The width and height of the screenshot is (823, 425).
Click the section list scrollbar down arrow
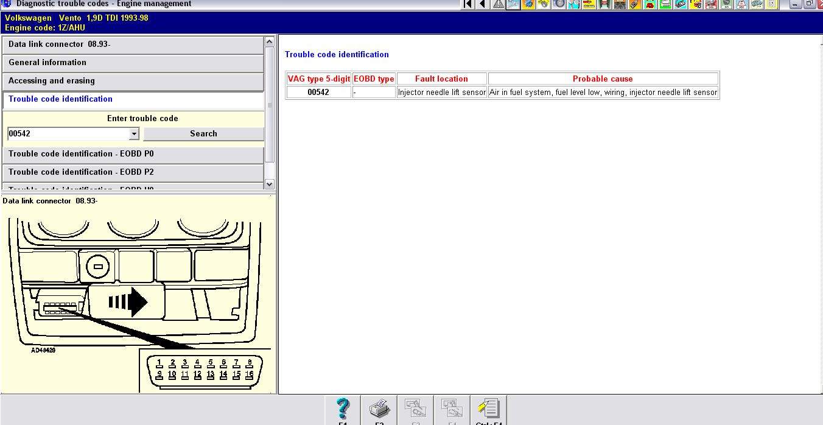(270, 184)
